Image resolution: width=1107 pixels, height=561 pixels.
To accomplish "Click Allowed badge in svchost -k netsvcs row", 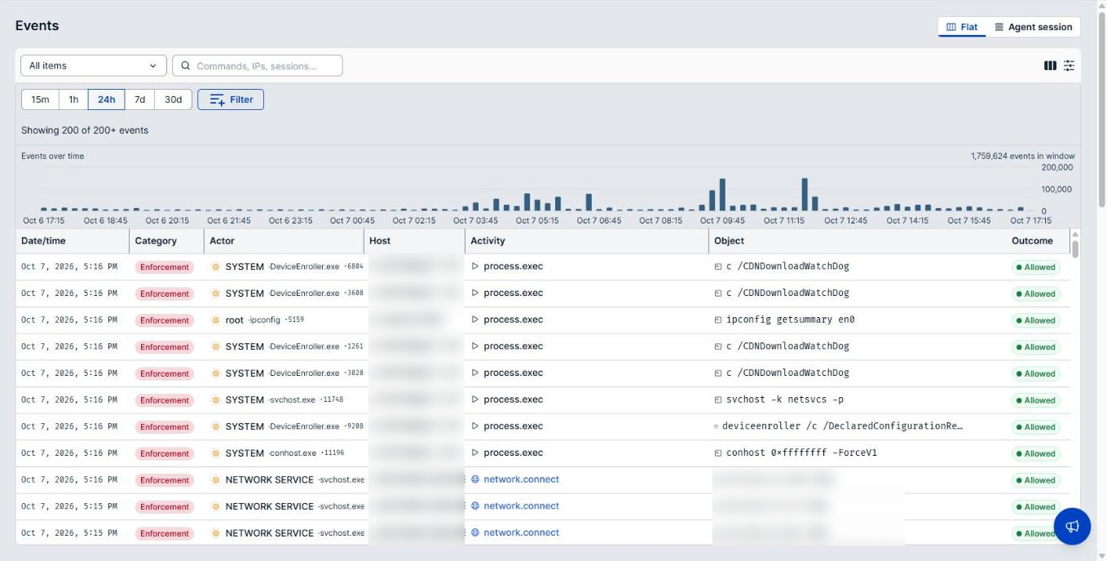I will click(x=1036, y=400).
